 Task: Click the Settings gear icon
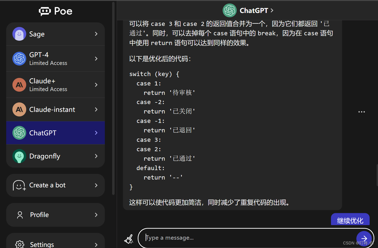tap(20, 244)
